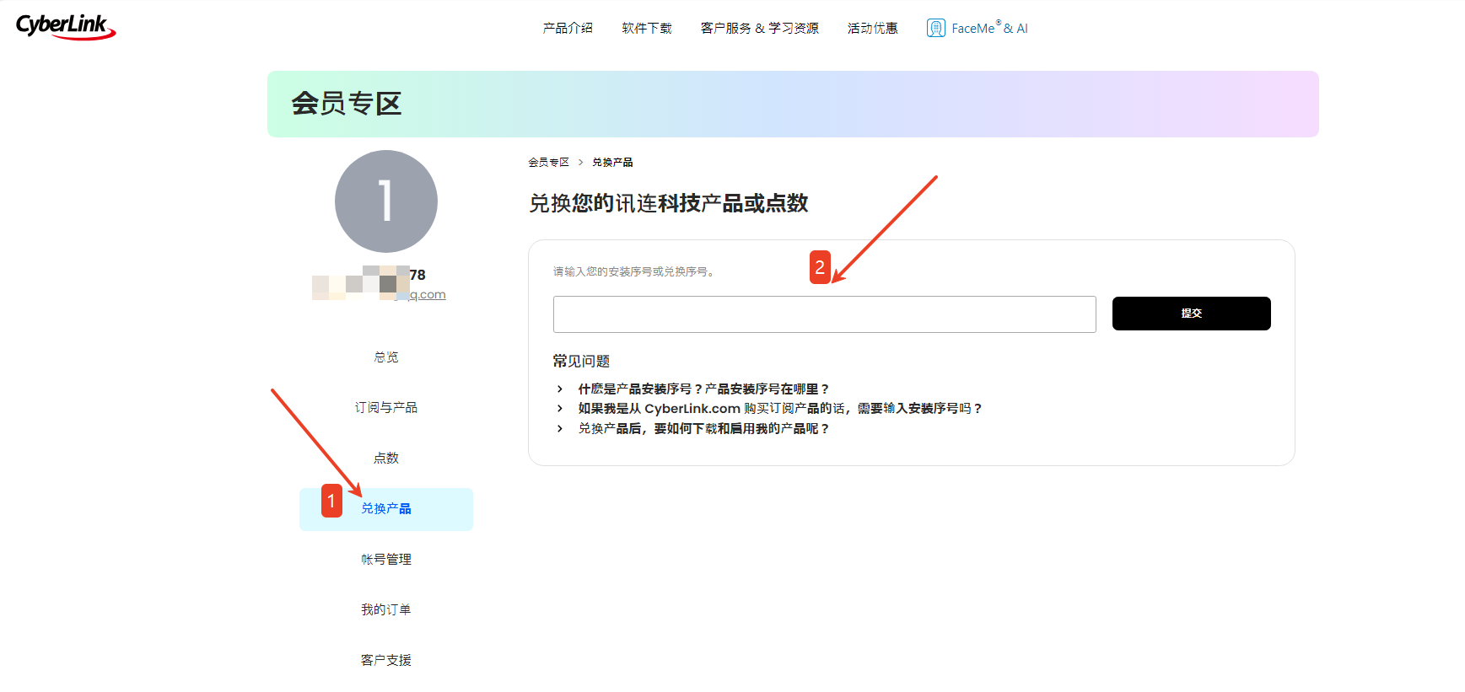Open FAQ 什麽是产品安装序号？产品安装序号在哪里？
Screen dimensions: 1465x692
pyautogui.click(x=703, y=389)
